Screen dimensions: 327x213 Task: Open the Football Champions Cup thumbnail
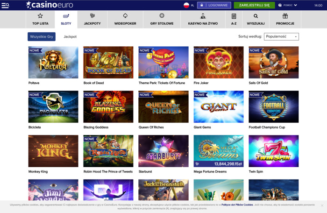(x=274, y=106)
